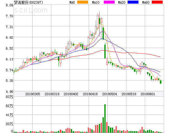Click the 20180305 date label
This screenshot has width=181, height=133.
(x=33, y=94)
